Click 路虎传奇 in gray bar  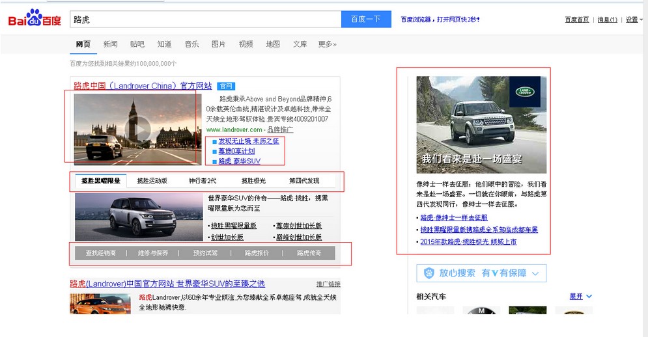[309, 252]
